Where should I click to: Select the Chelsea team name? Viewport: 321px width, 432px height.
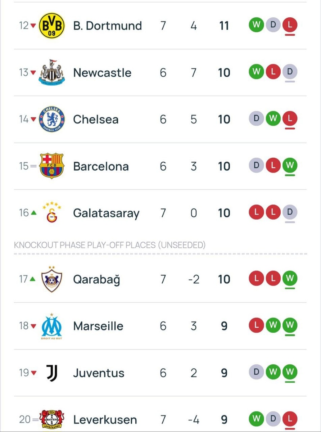[96, 119]
